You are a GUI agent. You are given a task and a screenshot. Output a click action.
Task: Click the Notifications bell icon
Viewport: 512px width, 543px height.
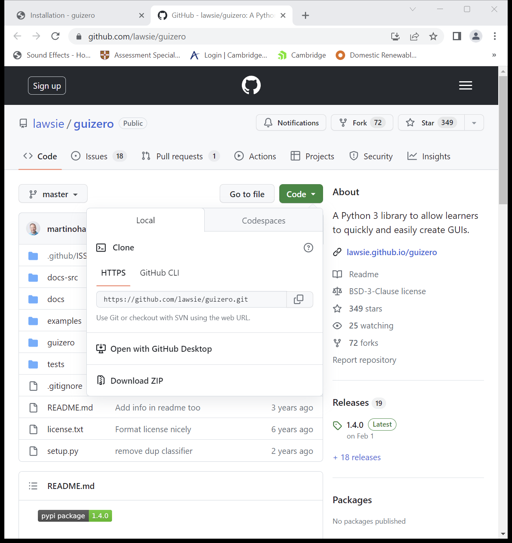pos(268,123)
